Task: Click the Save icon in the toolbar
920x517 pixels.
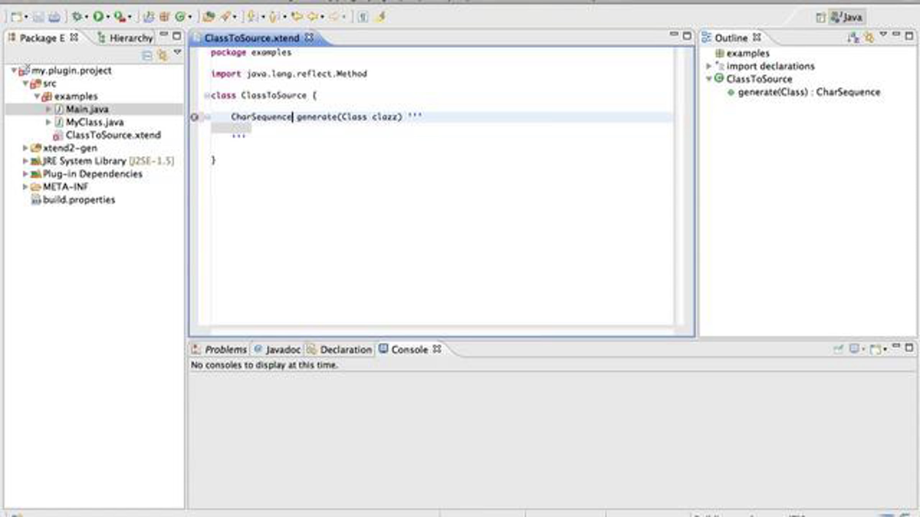Action: tap(38, 17)
